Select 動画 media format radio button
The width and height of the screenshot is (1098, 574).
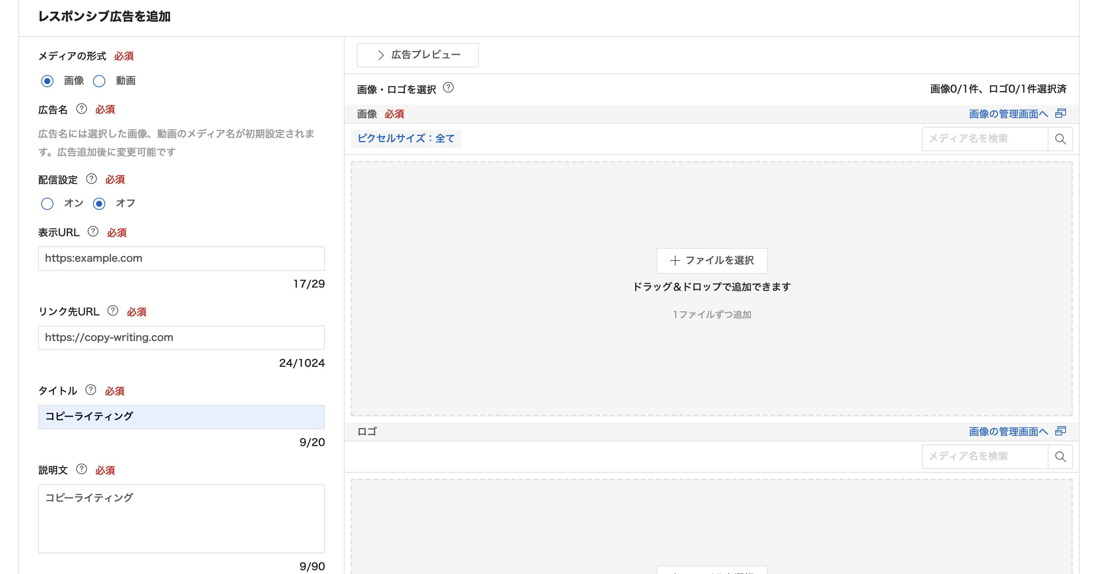[99, 81]
